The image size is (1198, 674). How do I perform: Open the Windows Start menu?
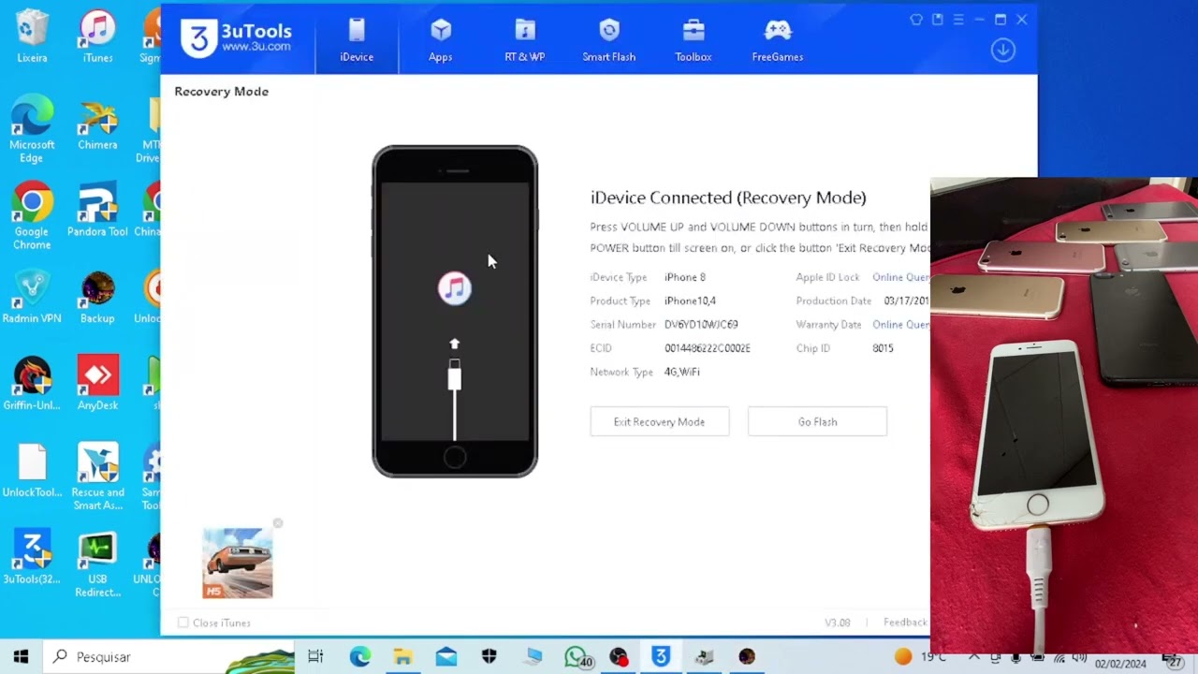tap(21, 657)
